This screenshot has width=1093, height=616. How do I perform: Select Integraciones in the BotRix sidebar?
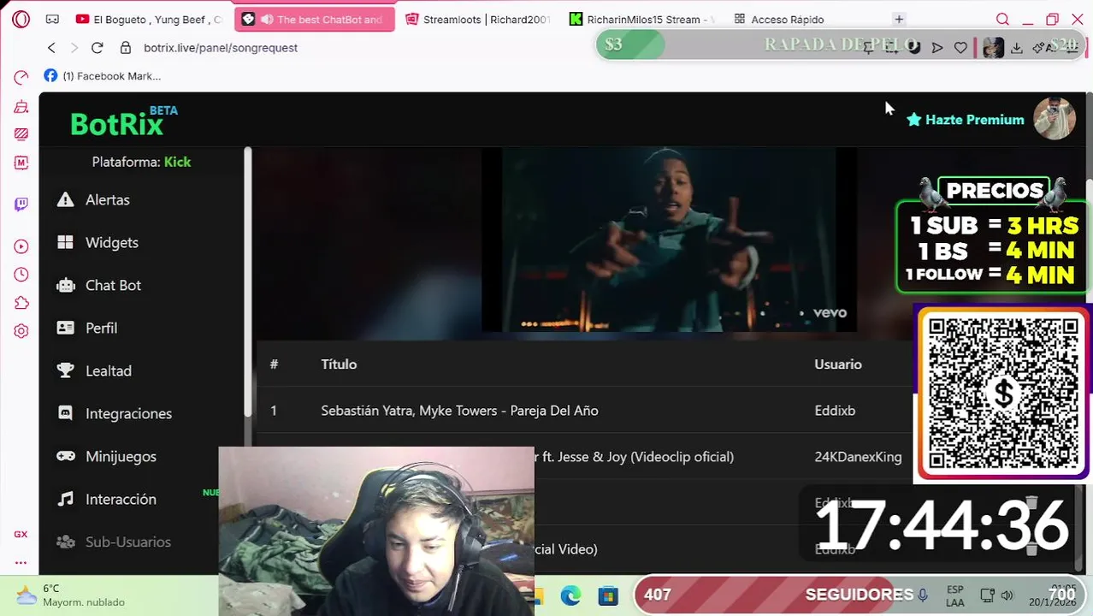128,413
